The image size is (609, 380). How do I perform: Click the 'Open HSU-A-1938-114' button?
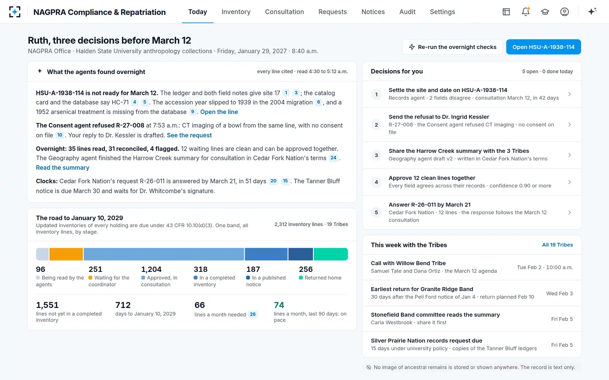tap(543, 47)
